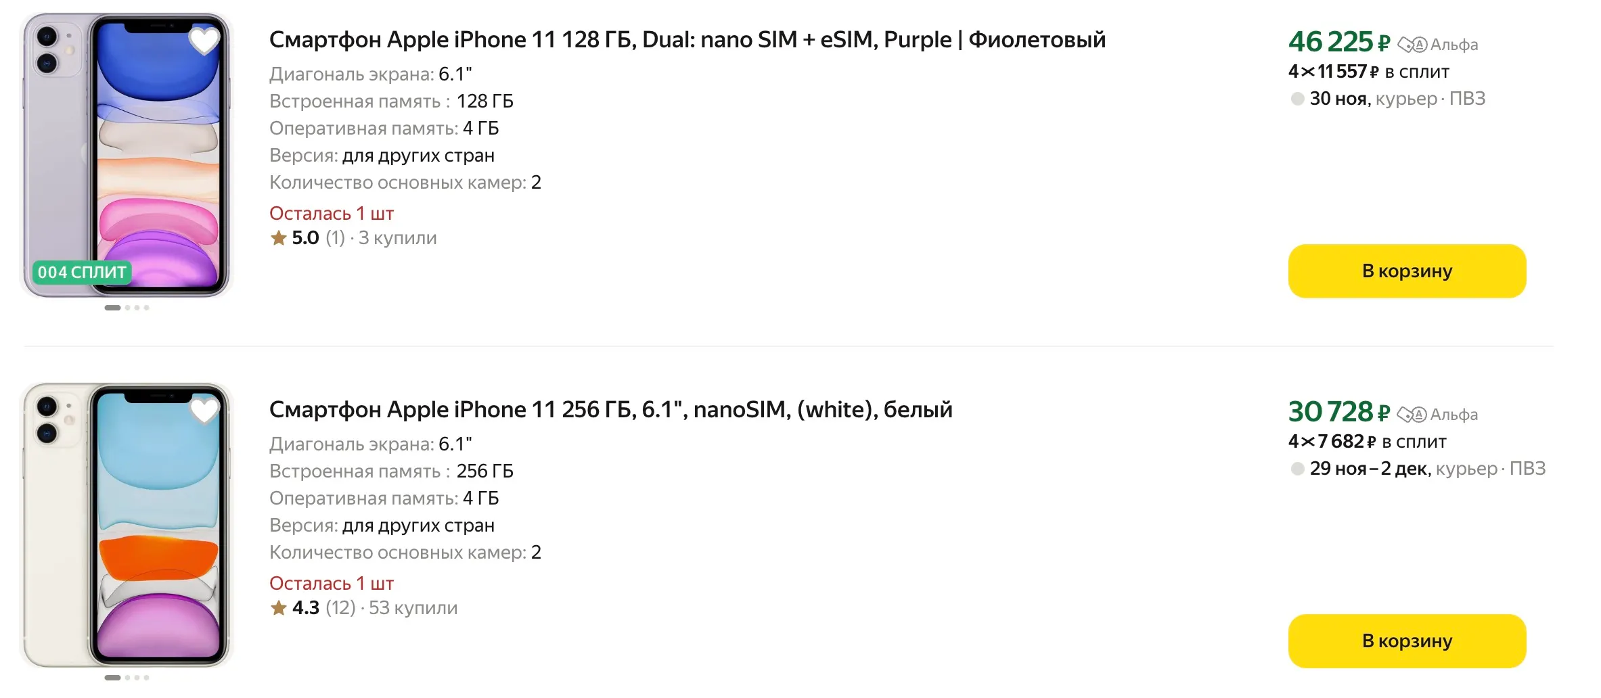Click the 004 СПЛИТ badge
Viewport: 1601px width, 698px height.
click(82, 273)
